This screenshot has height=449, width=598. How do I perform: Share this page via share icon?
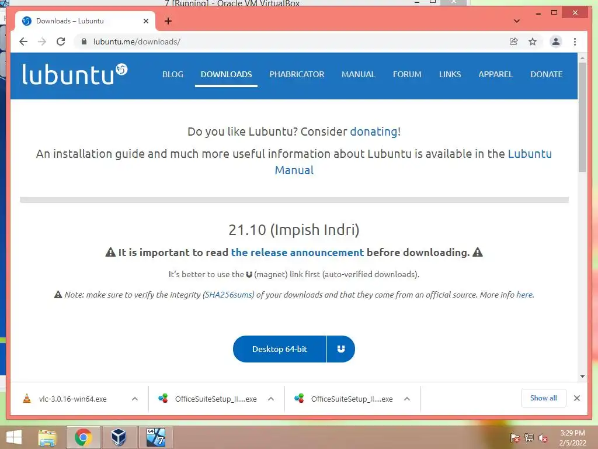514,42
